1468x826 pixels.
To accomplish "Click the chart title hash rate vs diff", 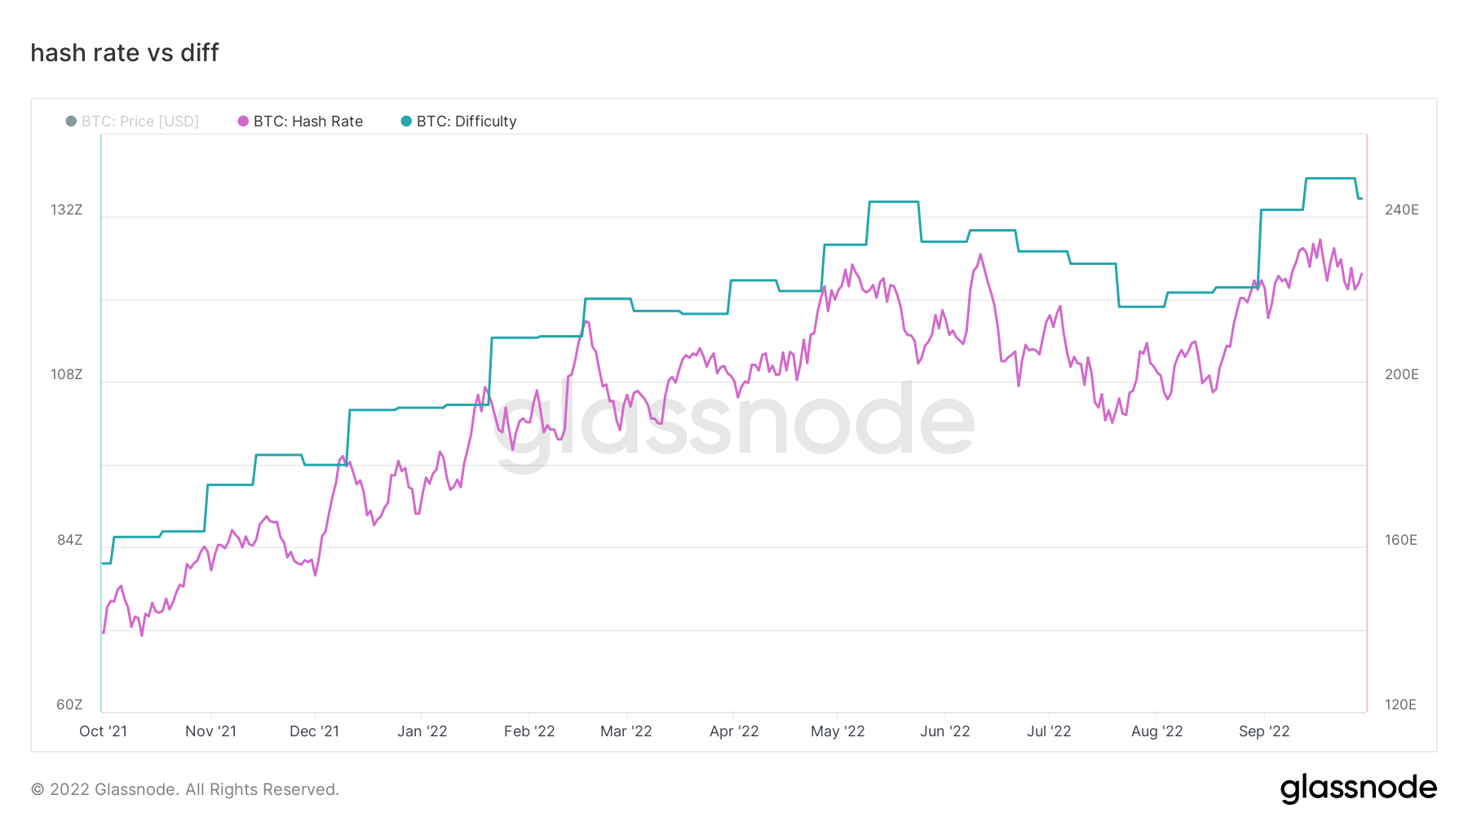I will point(125,53).
